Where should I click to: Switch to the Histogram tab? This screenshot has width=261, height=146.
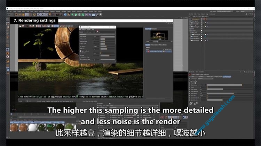point(154,29)
